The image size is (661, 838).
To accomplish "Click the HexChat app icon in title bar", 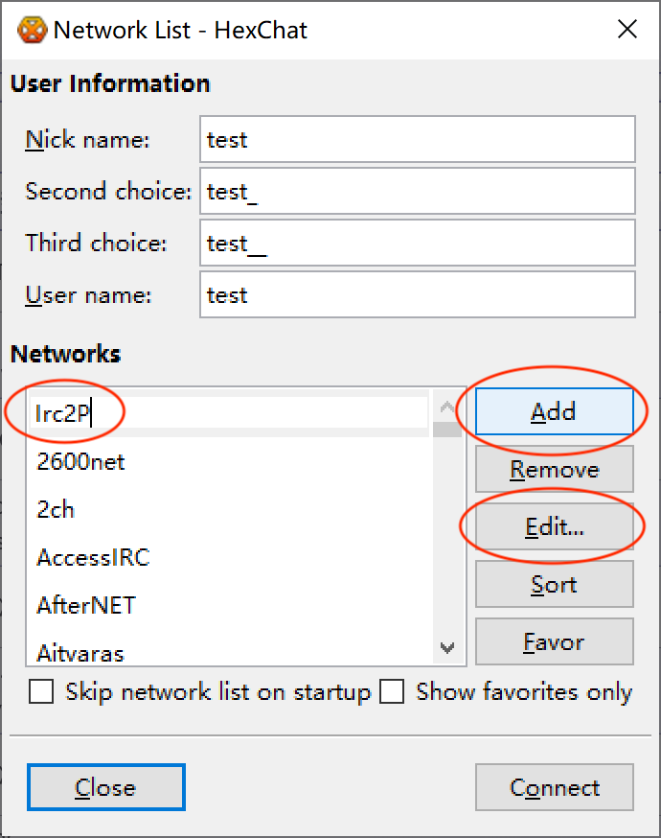I will (x=32, y=30).
